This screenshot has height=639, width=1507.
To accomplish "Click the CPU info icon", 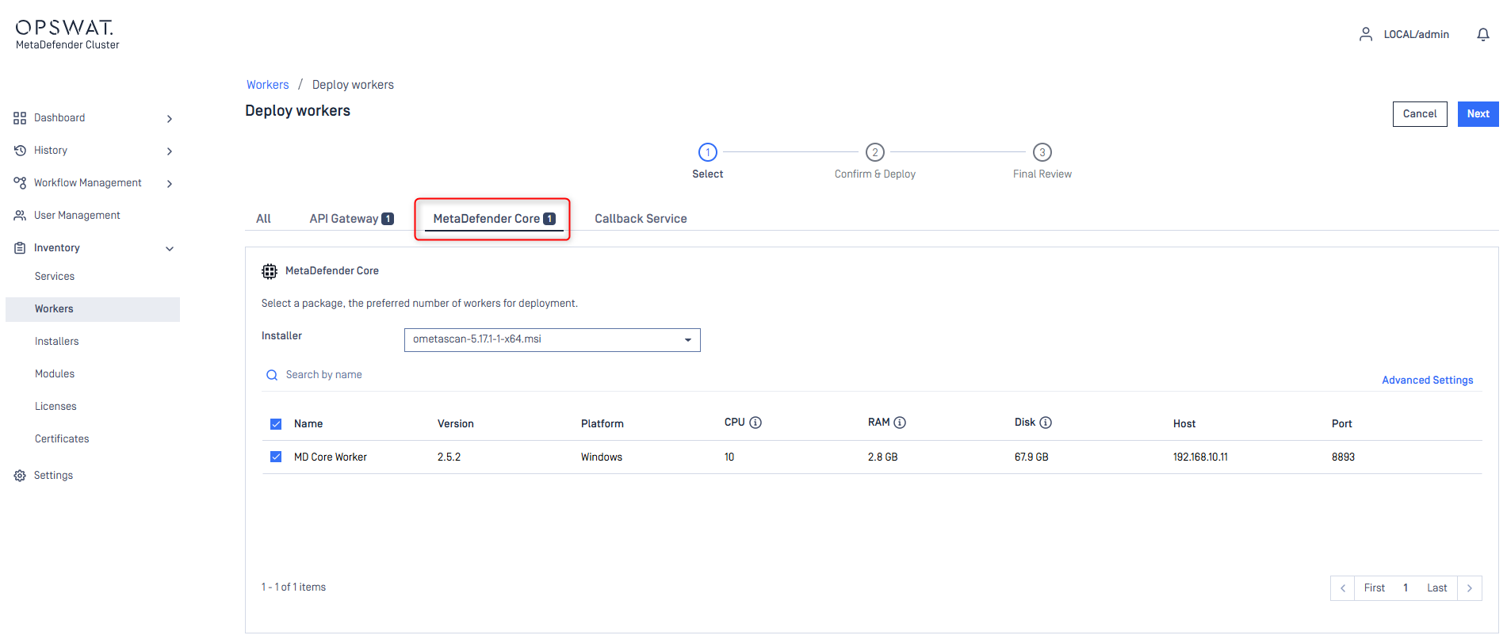I will point(755,423).
